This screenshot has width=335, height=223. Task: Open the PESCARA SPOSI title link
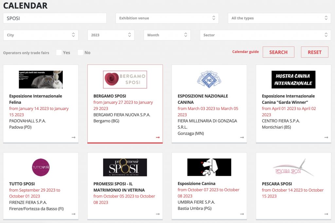coord(277,184)
